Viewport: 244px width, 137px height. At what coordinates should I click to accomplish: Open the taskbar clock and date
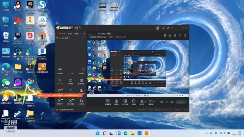click(237, 133)
